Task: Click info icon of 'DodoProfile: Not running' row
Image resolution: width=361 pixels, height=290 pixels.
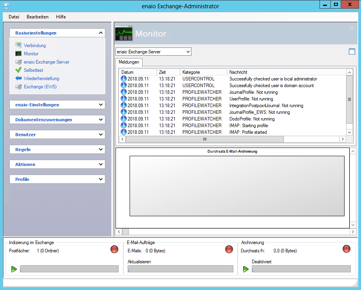Action: tap(124, 119)
